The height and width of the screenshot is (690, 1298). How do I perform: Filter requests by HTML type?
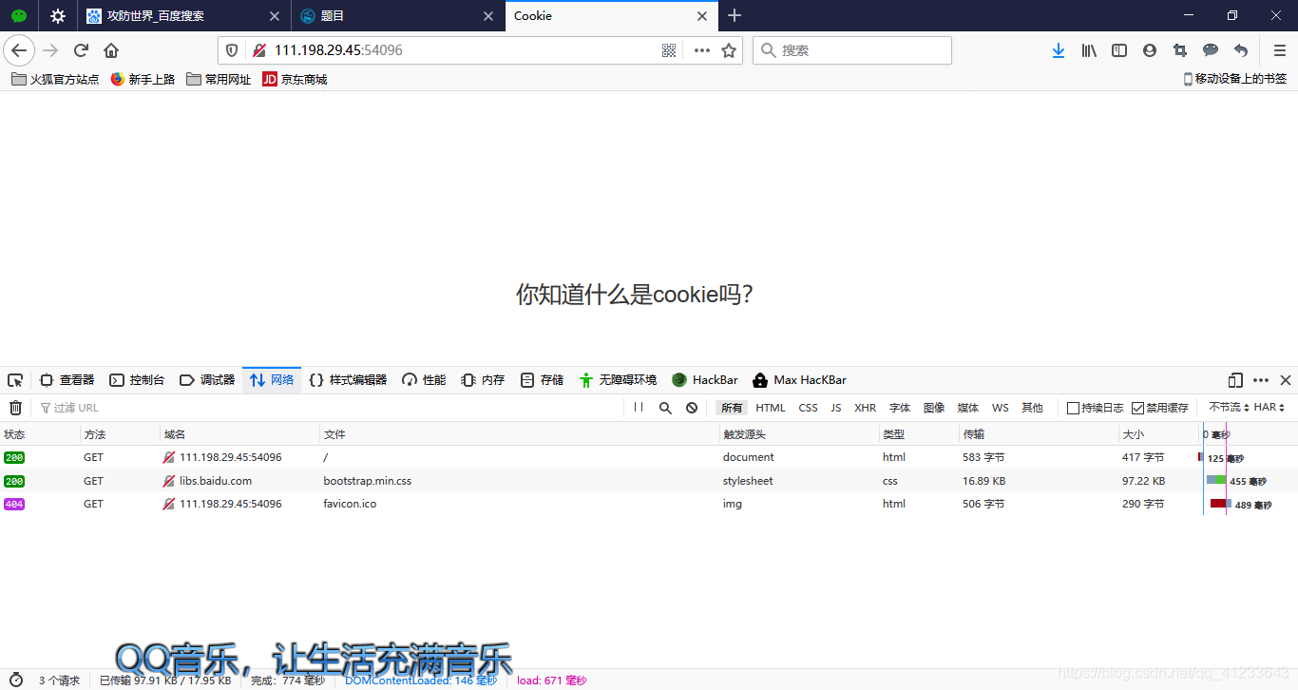point(771,408)
